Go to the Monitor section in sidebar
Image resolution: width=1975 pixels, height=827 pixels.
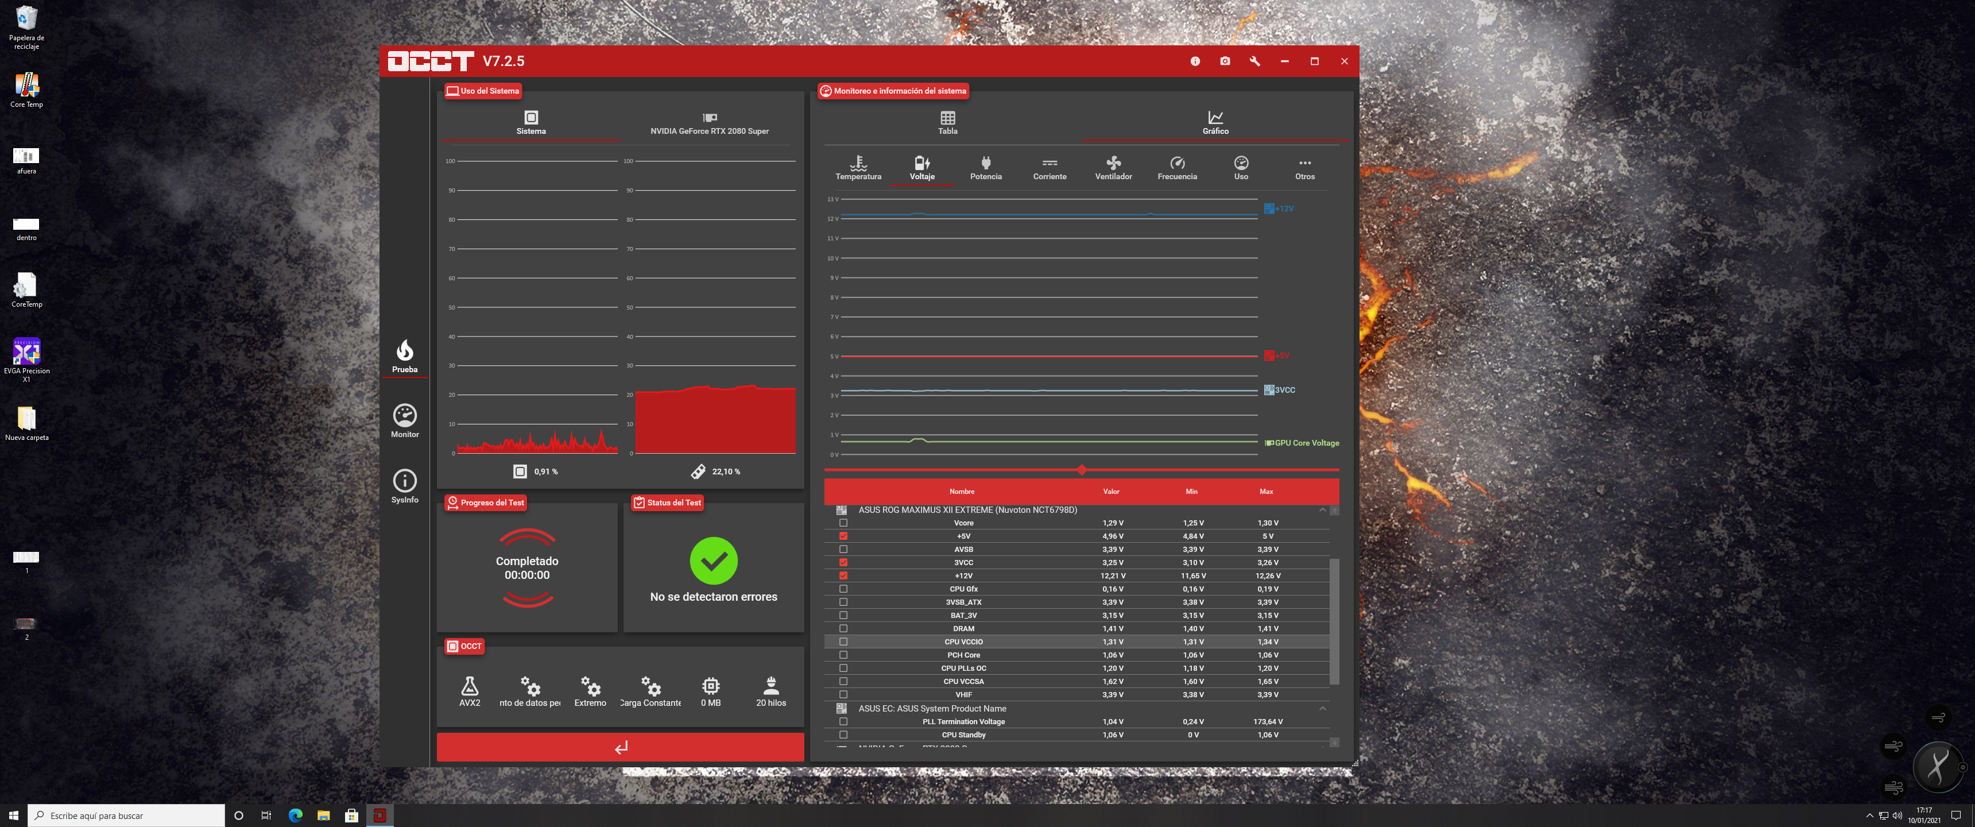tap(405, 421)
